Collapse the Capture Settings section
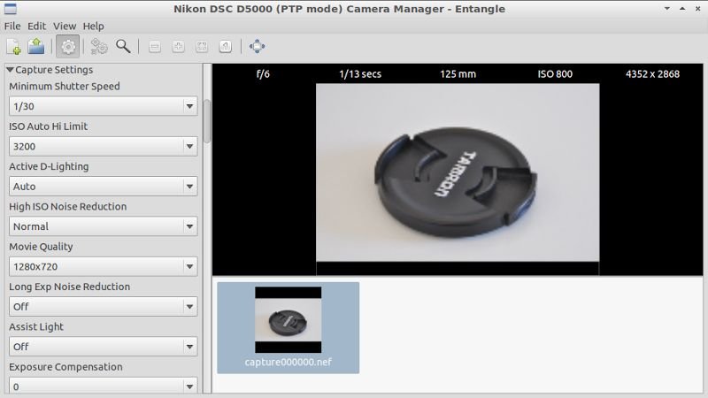The width and height of the screenshot is (708, 398). pos(11,70)
